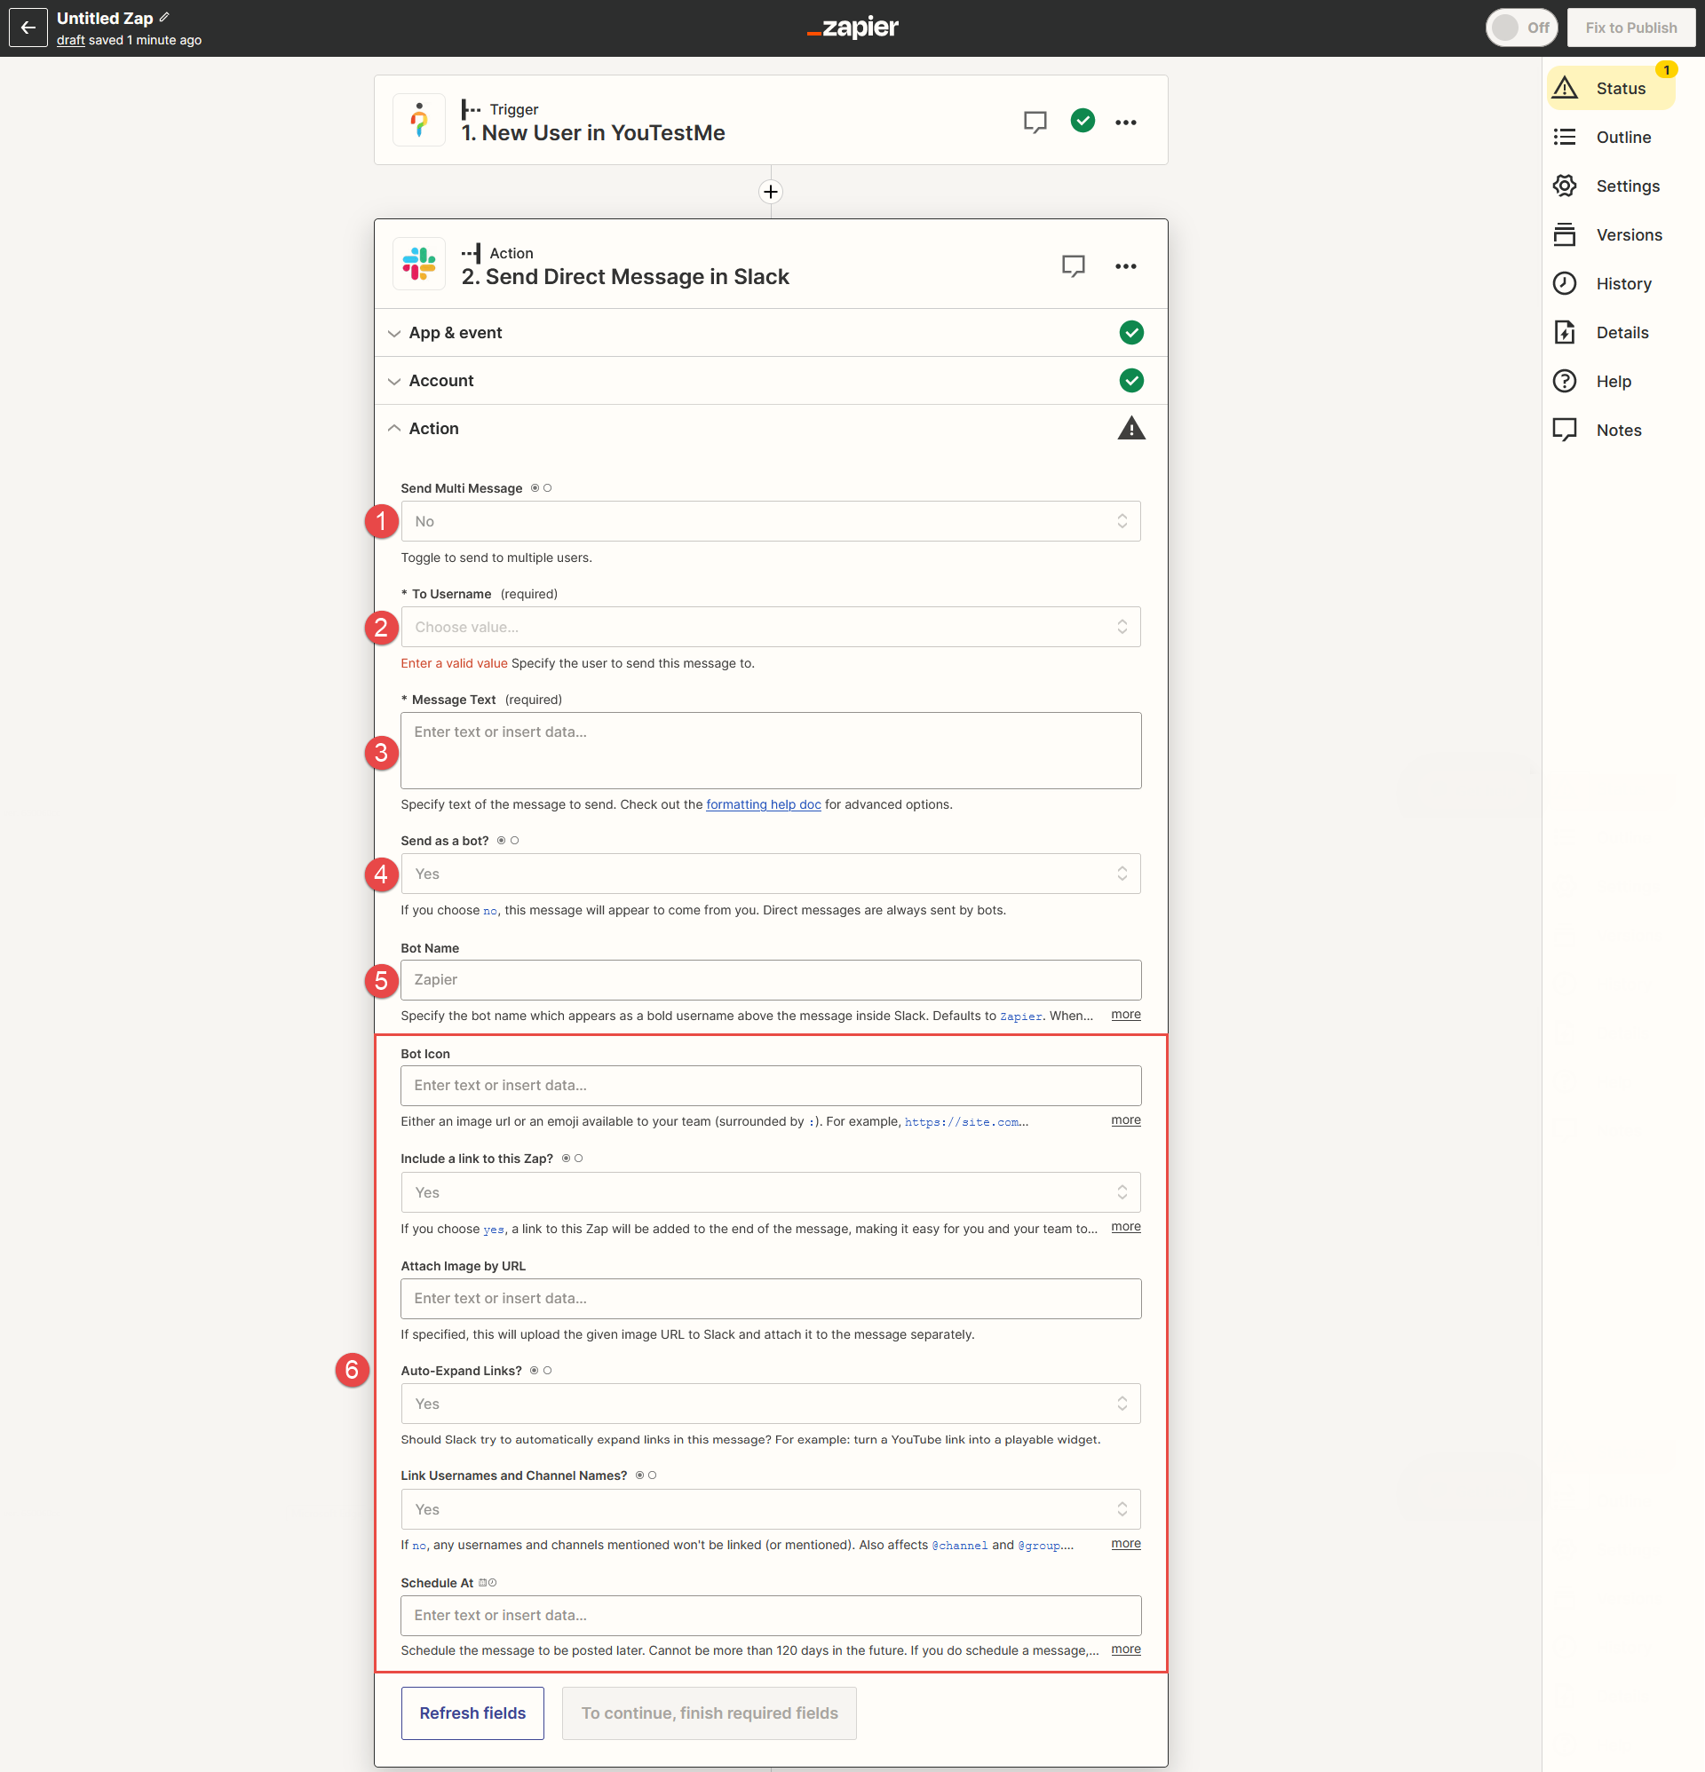
Task: Switch Schedule At field input type toggle
Action: (x=488, y=1584)
